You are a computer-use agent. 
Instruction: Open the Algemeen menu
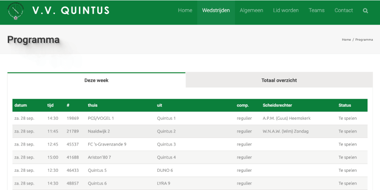click(251, 10)
